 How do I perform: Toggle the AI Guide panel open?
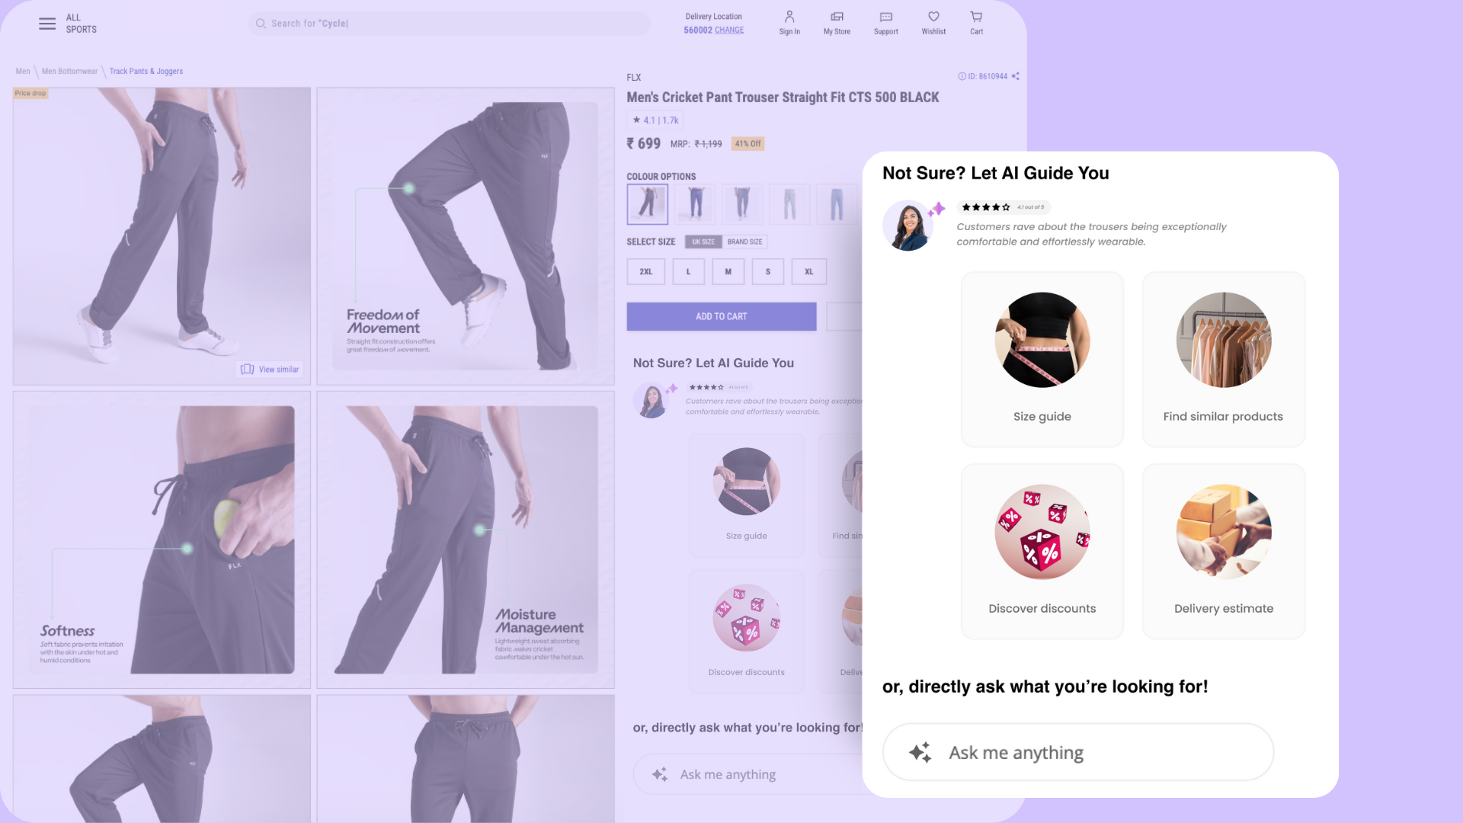(x=713, y=363)
